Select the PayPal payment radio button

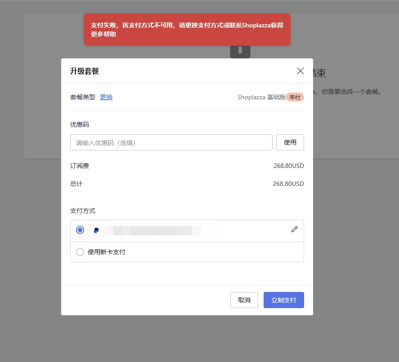pyautogui.click(x=80, y=230)
